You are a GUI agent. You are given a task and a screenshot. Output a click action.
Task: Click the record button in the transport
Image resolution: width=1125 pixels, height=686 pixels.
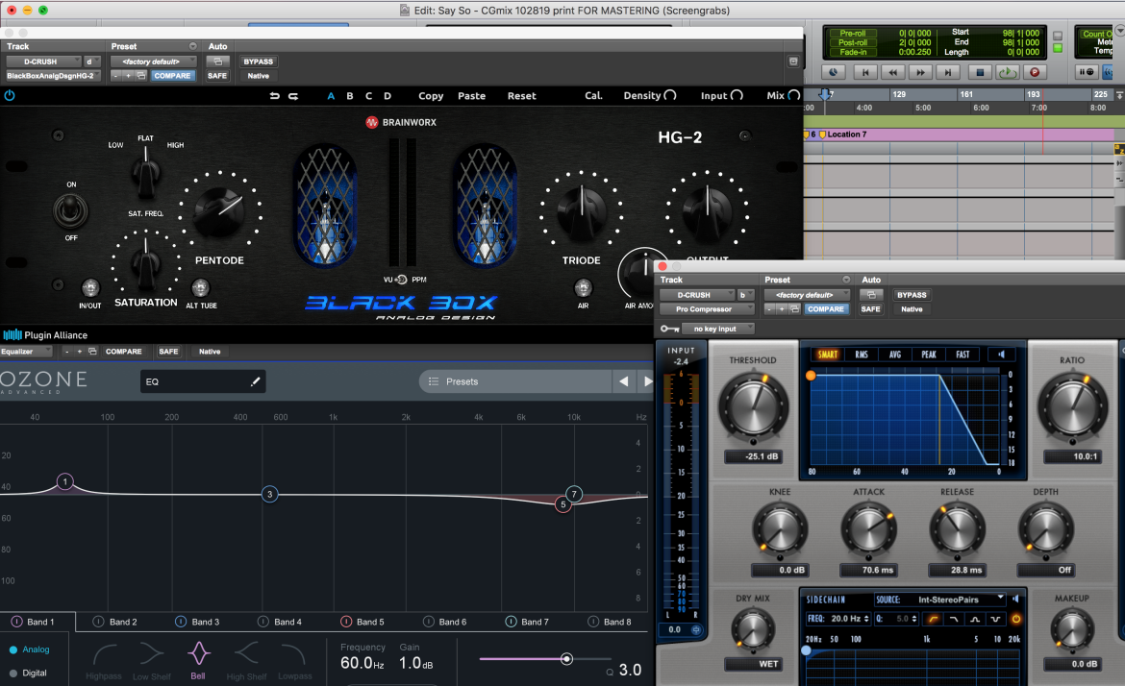[1035, 72]
